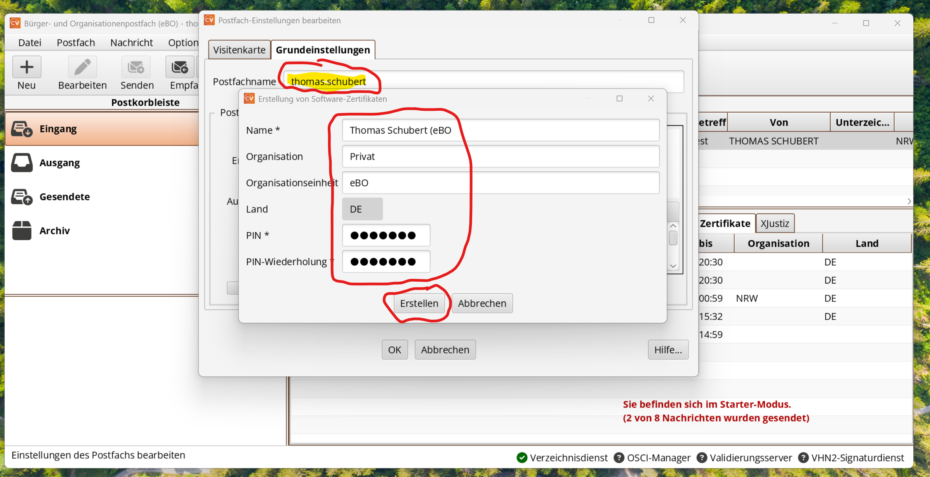Check Verzeichnisdienst status icon

(x=522, y=458)
